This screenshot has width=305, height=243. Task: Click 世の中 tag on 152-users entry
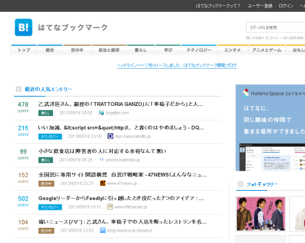click(x=46, y=183)
